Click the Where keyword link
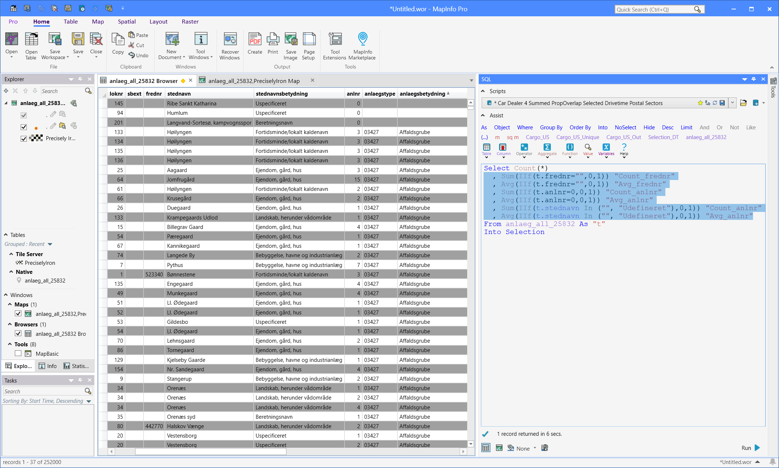Screen dimensions: 779x468 click(x=525, y=128)
